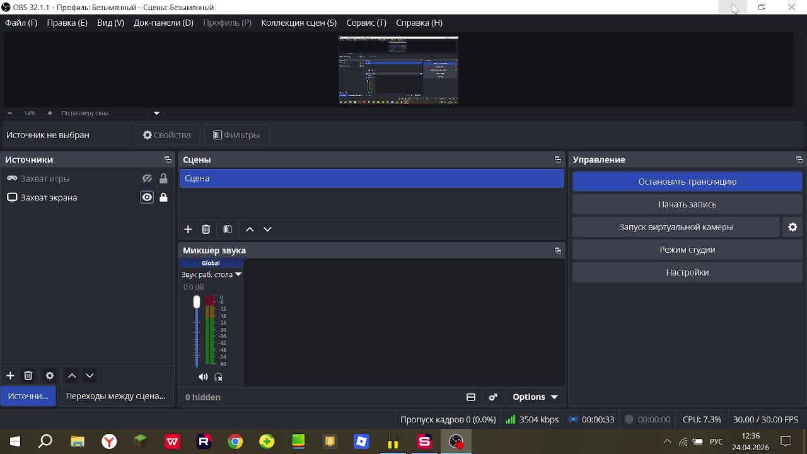
Task: Open source properties gear in Sources panel
Action: coord(50,375)
